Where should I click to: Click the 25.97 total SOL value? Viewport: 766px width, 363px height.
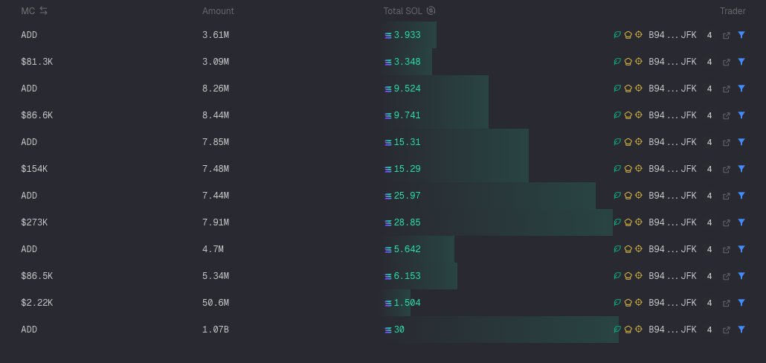(407, 196)
